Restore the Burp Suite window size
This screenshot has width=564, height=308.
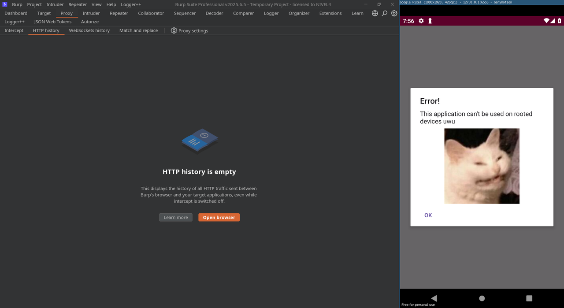click(x=378, y=4)
